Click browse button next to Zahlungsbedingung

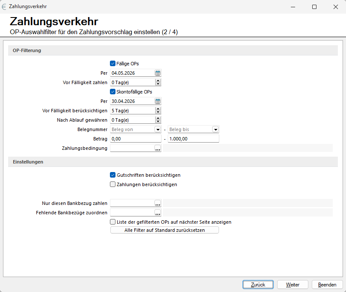point(158,148)
